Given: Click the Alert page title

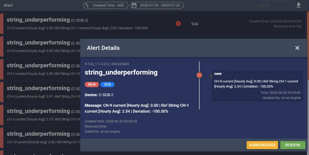Looking at the screenshot, I should point(8,5).
